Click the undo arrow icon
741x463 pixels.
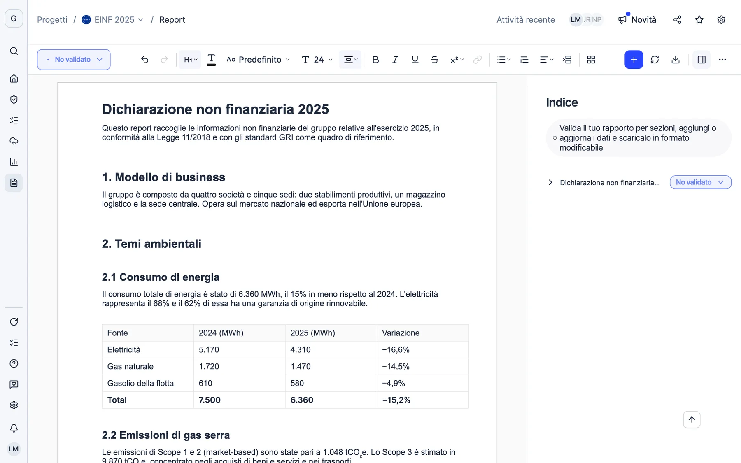pyautogui.click(x=144, y=60)
